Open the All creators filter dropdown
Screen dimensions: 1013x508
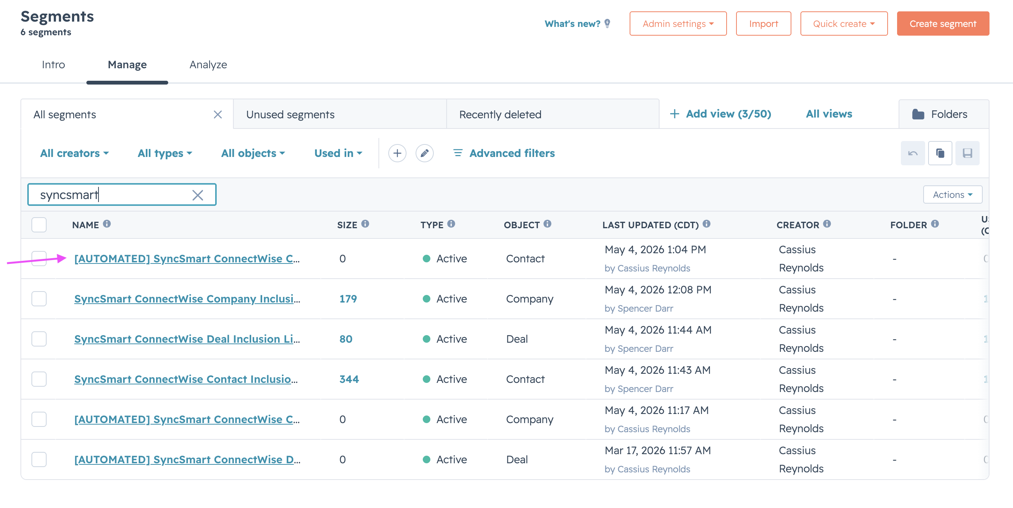point(74,153)
